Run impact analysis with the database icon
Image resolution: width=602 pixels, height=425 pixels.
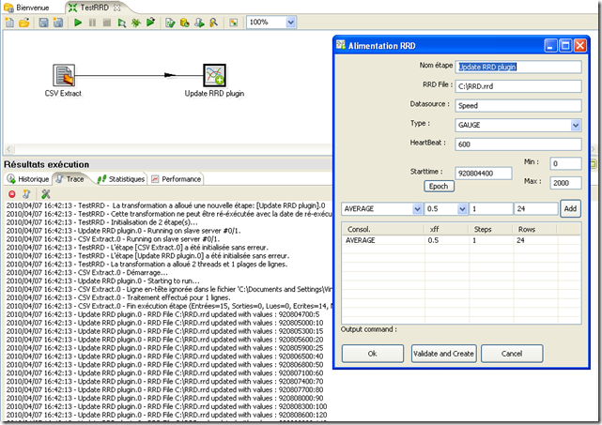tap(185, 23)
